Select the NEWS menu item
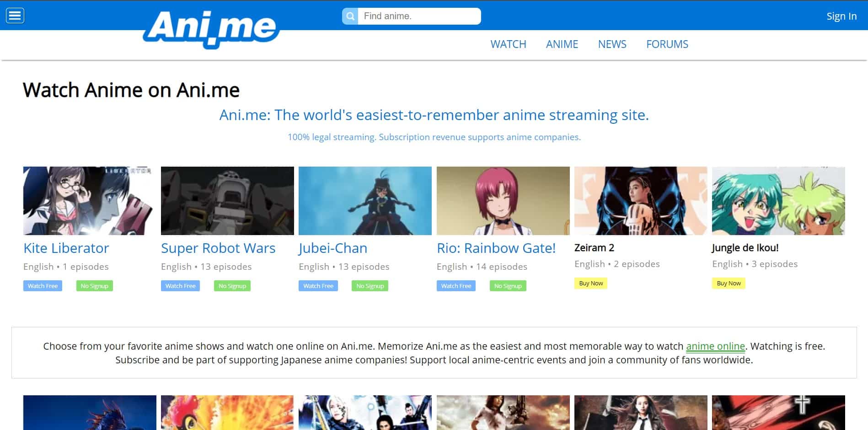Viewport: 868px width, 430px height. [612, 44]
